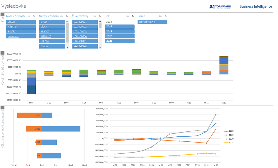Toggle year 2018 in Rok slicer
This screenshot has width=278, height=168.
point(120,26)
